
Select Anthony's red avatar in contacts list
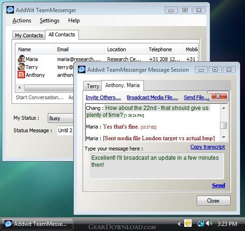(21, 75)
